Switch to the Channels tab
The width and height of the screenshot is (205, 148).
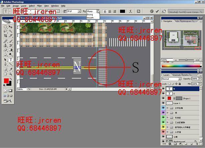[176, 75]
